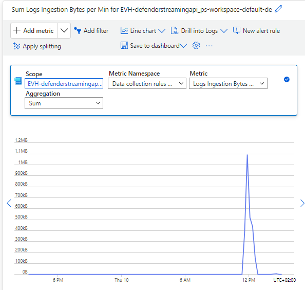Shift chart time range back with left arrow
This screenshot has height=290, width=305.
pos(9,203)
